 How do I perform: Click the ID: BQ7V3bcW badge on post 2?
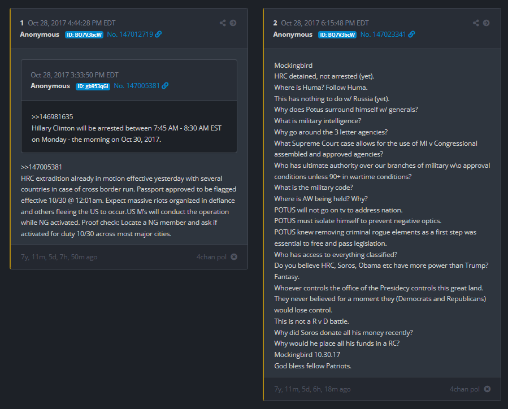(337, 34)
